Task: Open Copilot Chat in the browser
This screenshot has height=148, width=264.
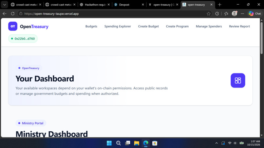Action: point(255,14)
